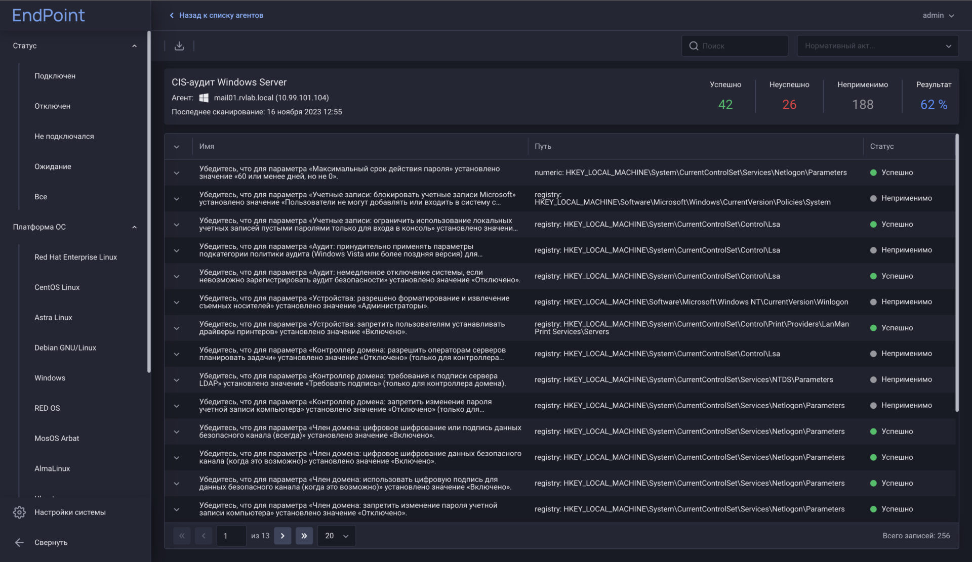Expand the 'Максимальный срок действия пароля' row

pos(177,173)
